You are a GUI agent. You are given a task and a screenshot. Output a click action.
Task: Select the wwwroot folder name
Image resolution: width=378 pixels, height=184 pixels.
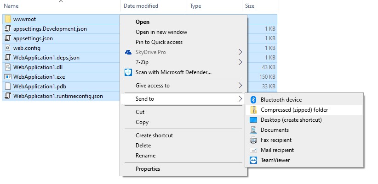pyautogui.click(x=24, y=19)
